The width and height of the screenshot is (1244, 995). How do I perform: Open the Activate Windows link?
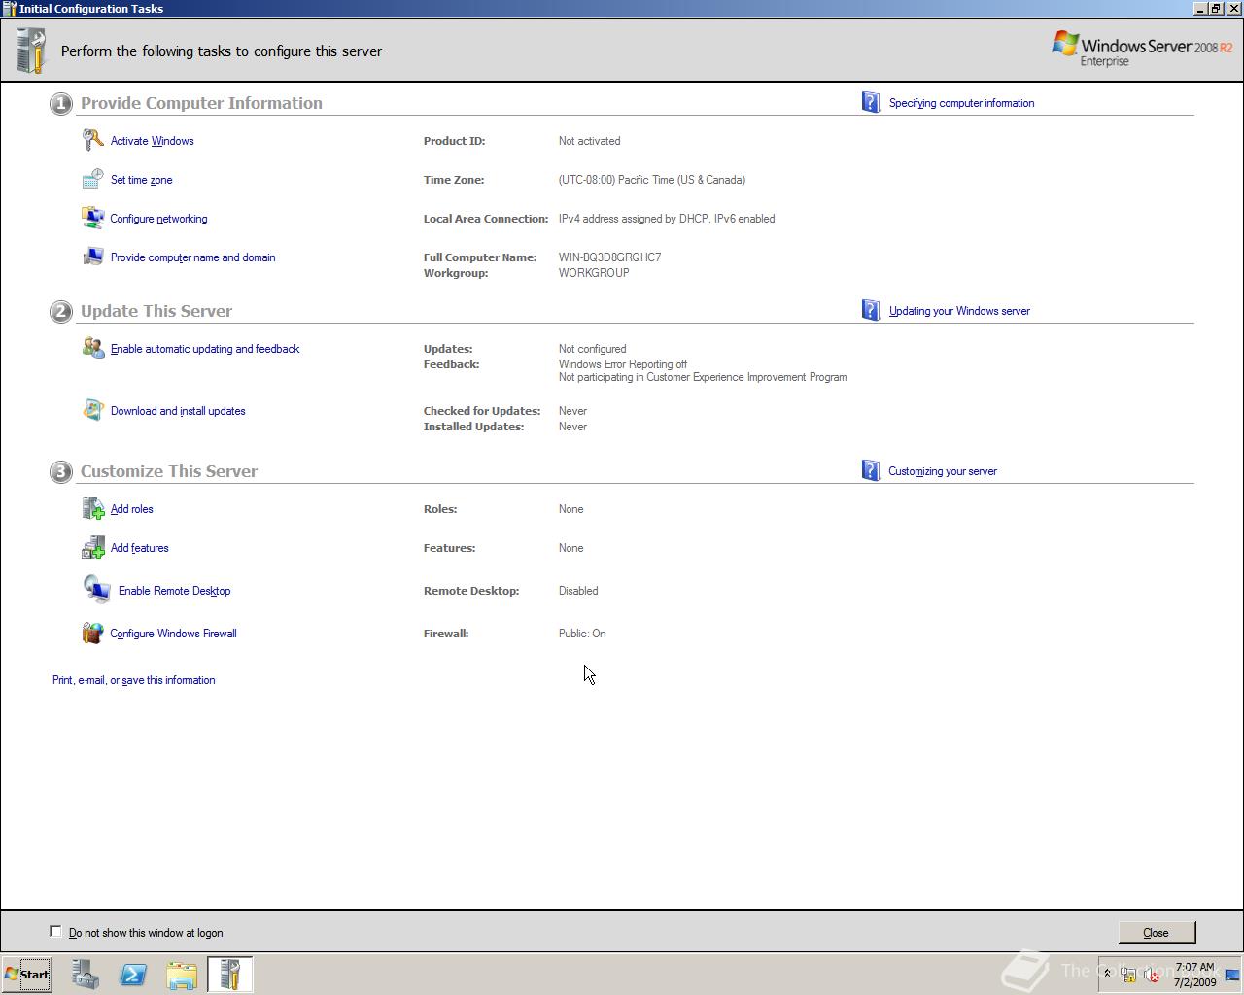point(153,141)
